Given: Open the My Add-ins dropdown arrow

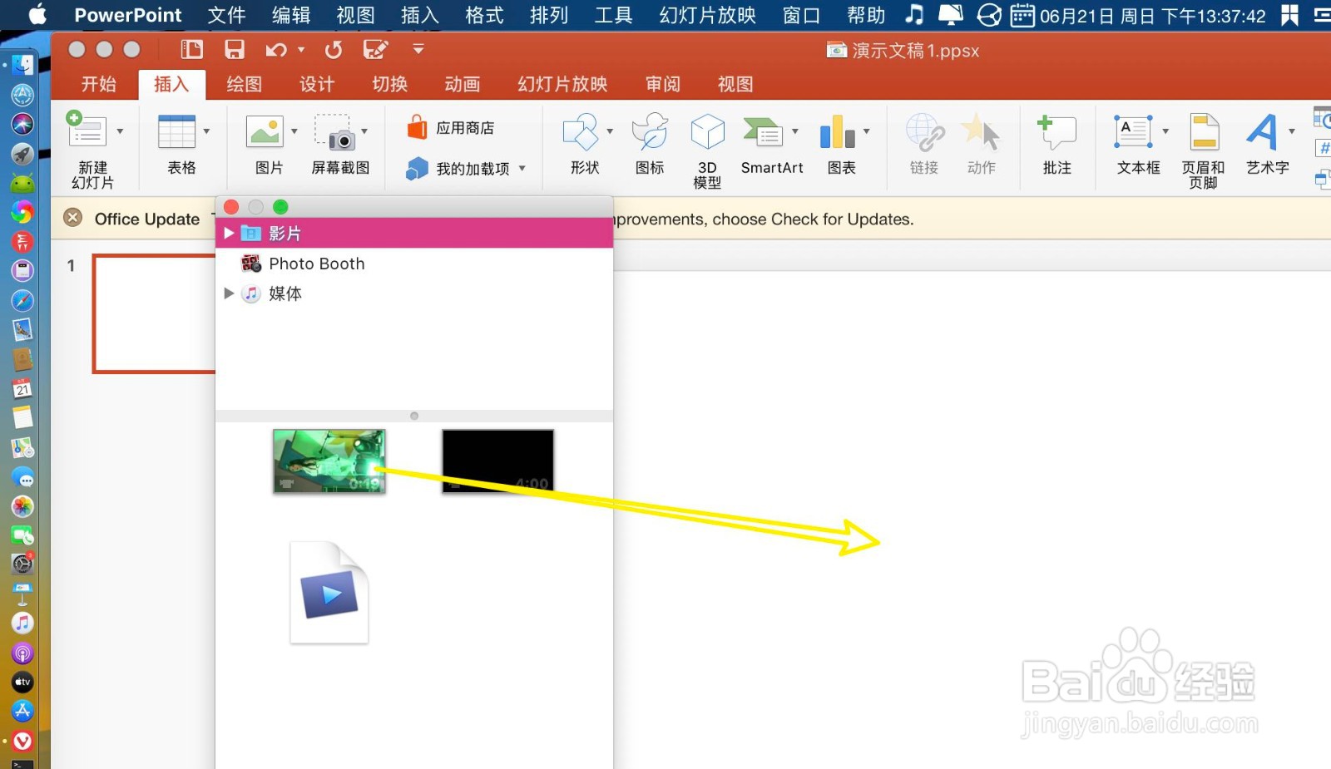Looking at the screenshot, I should 522,169.
